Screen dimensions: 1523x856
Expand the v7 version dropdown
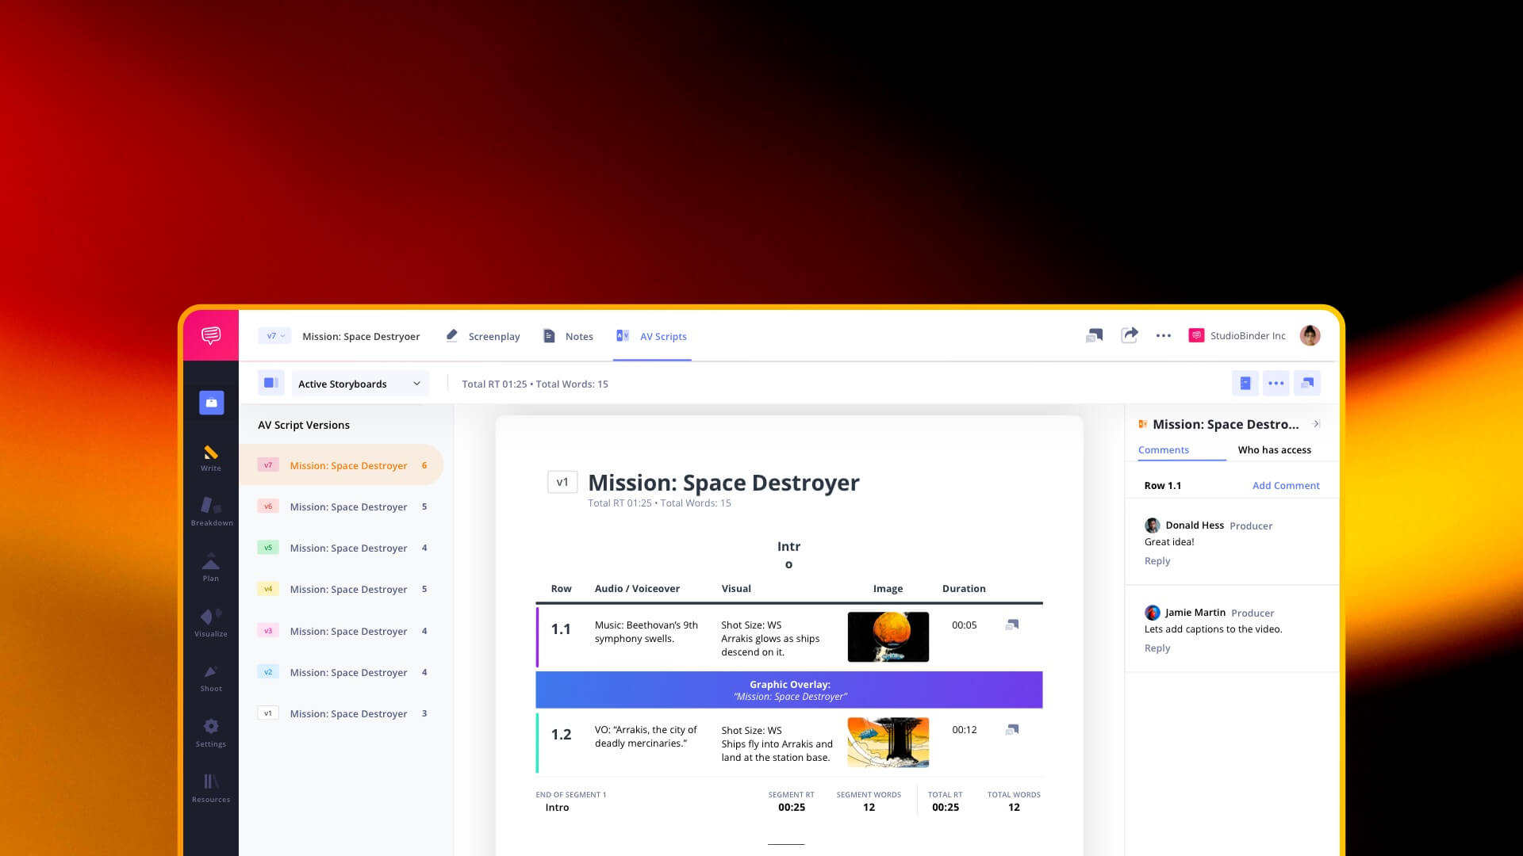pos(274,335)
